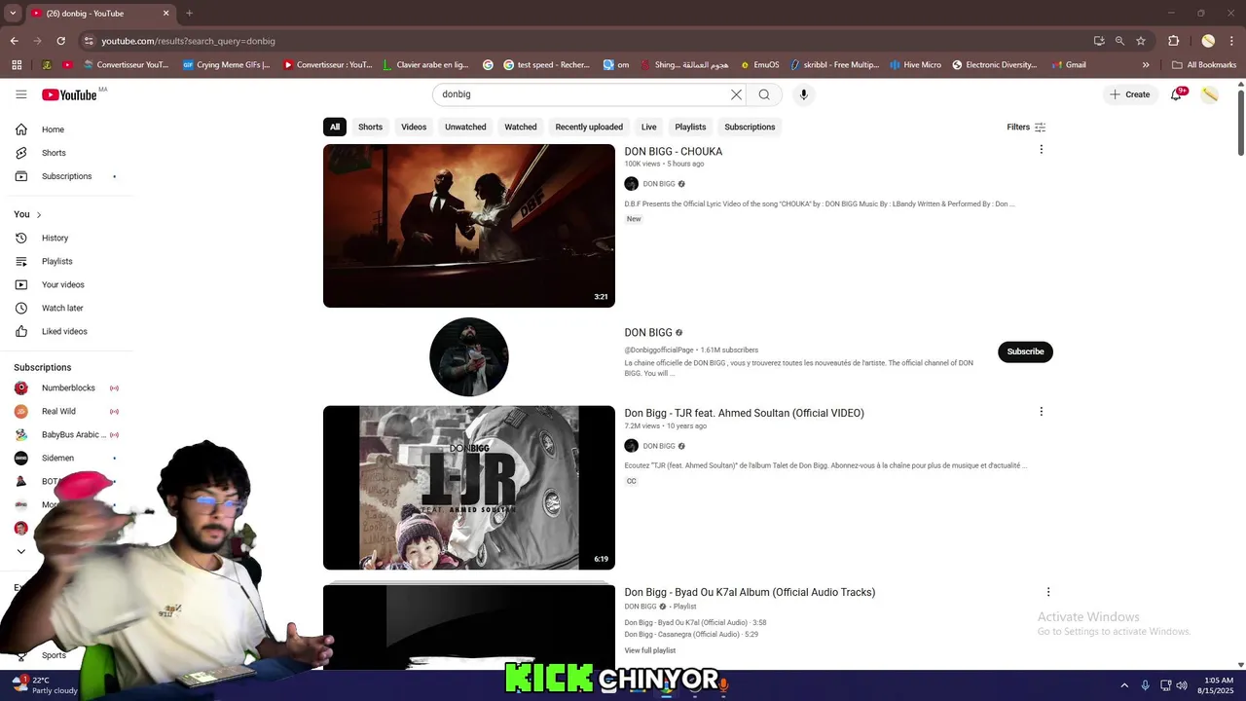Click the magnifier search button

coord(764,94)
